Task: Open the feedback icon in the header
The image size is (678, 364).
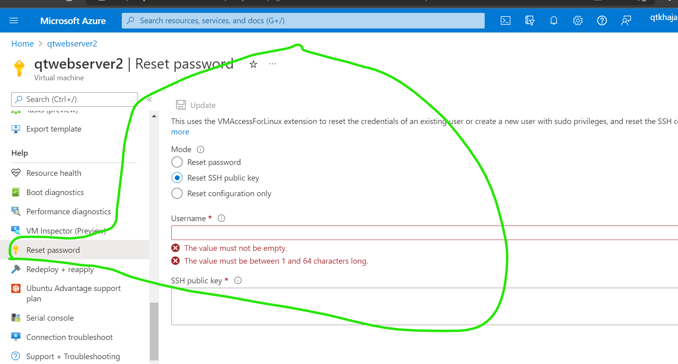Action: [626, 20]
